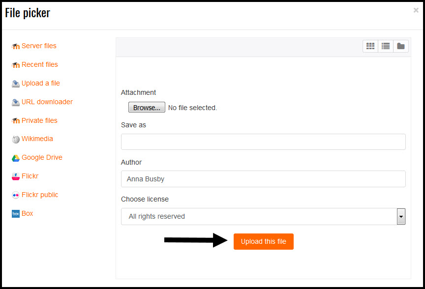Close the File picker dialog
425x289 pixels.
(x=416, y=10)
